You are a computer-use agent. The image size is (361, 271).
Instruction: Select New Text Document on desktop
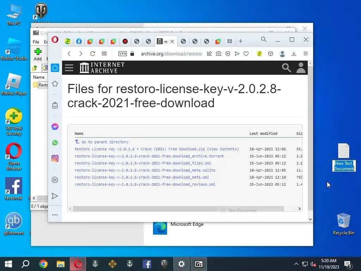click(x=344, y=157)
